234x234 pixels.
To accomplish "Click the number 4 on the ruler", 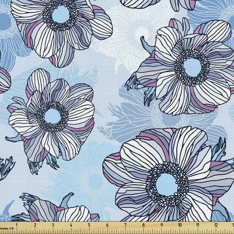I will (x=71, y=225).
